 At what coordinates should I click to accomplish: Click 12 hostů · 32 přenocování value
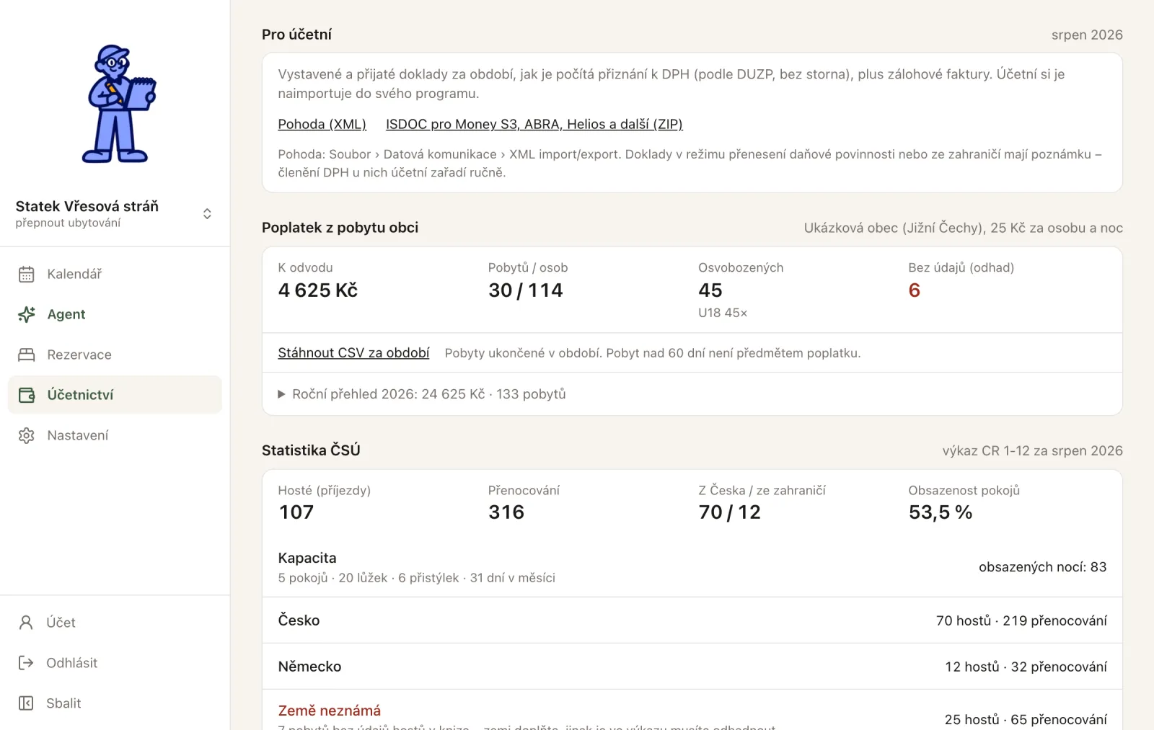[x=1026, y=667]
